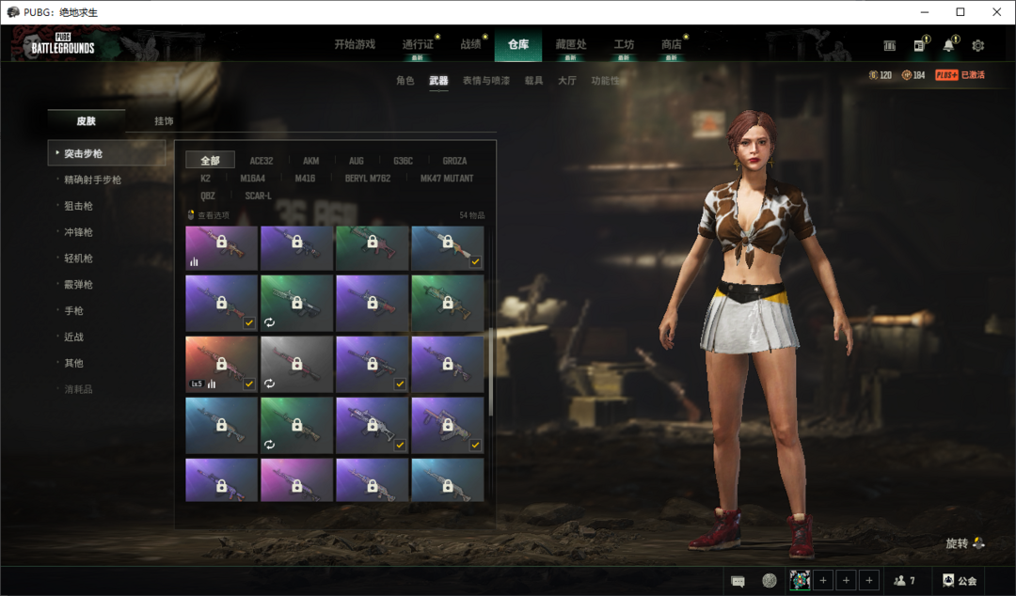Screen dimensions: 1016x596
Task: Click swap icon on green skin in fourth row
Action: (270, 445)
